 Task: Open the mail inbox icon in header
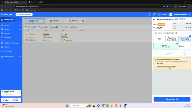(154, 14)
